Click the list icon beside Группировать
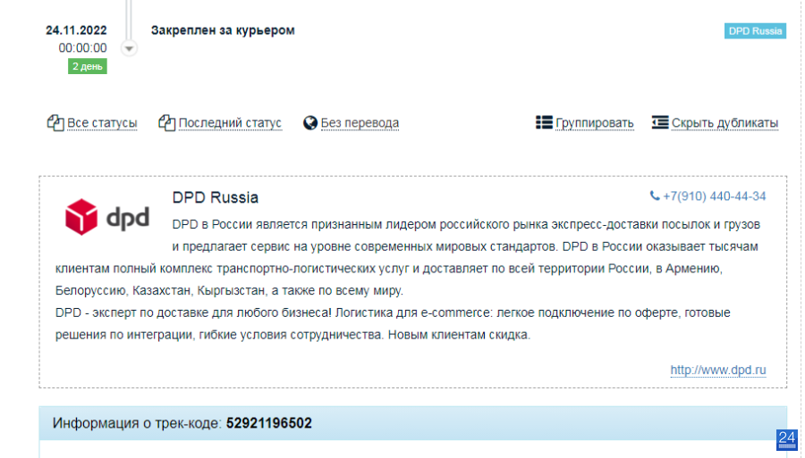This screenshot has width=805, height=458. pyautogui.click(x=544, y=122)
